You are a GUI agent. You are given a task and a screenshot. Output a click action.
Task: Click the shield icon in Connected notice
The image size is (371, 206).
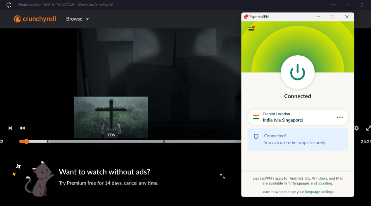tap(256, 136)
